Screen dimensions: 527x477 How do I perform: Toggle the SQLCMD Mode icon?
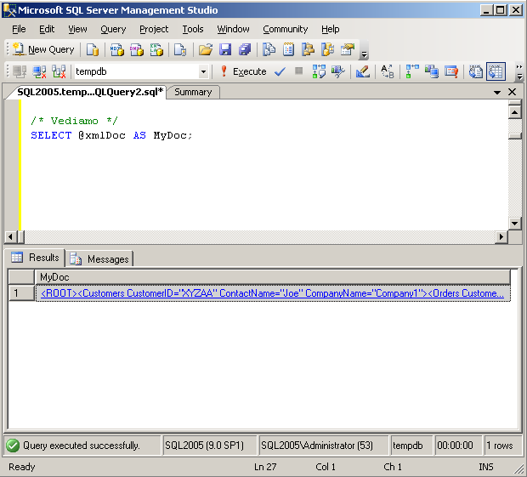[x=451, y=71]
